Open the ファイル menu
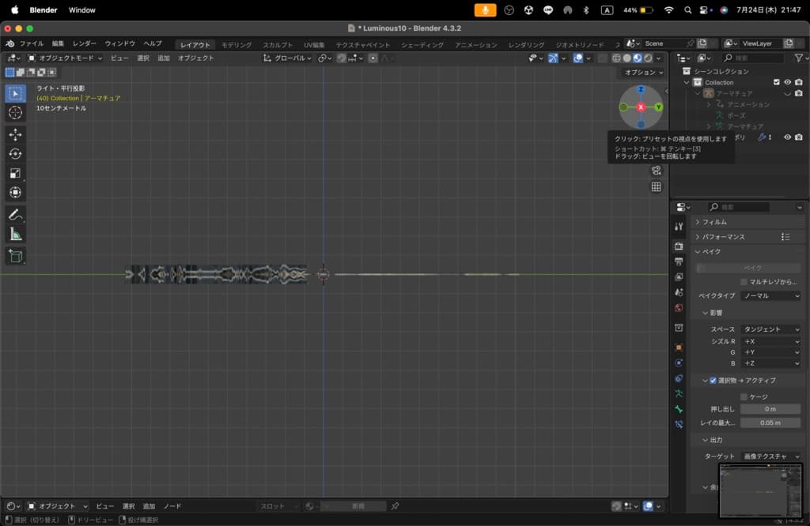Image resolution: width=810 pixels, height=526 pixels. [x=31, y=43]
